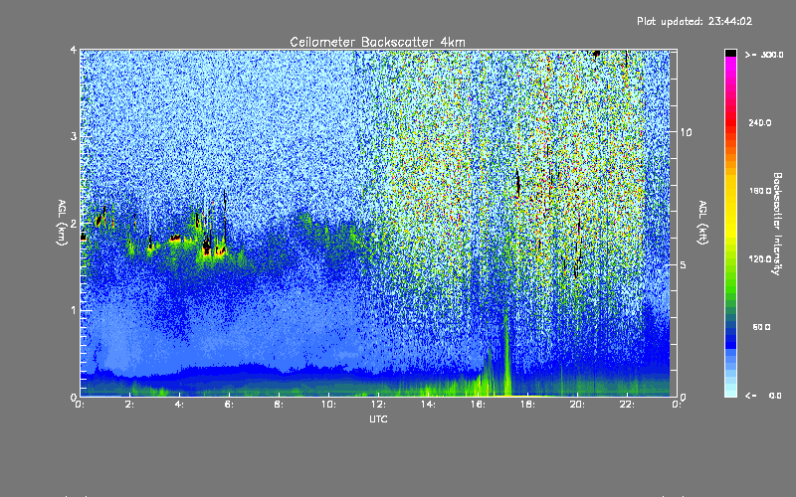Select the '10' tick on the kft axis
The image size is (796, 497).
click(686, 132)
